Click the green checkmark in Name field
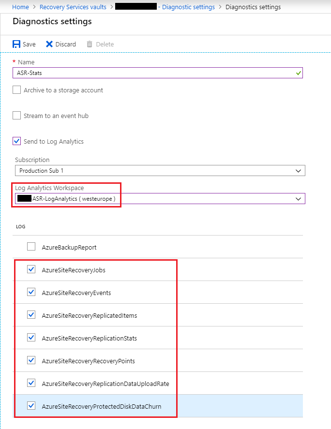Screen dimensions: 331x429 point(298,73)
